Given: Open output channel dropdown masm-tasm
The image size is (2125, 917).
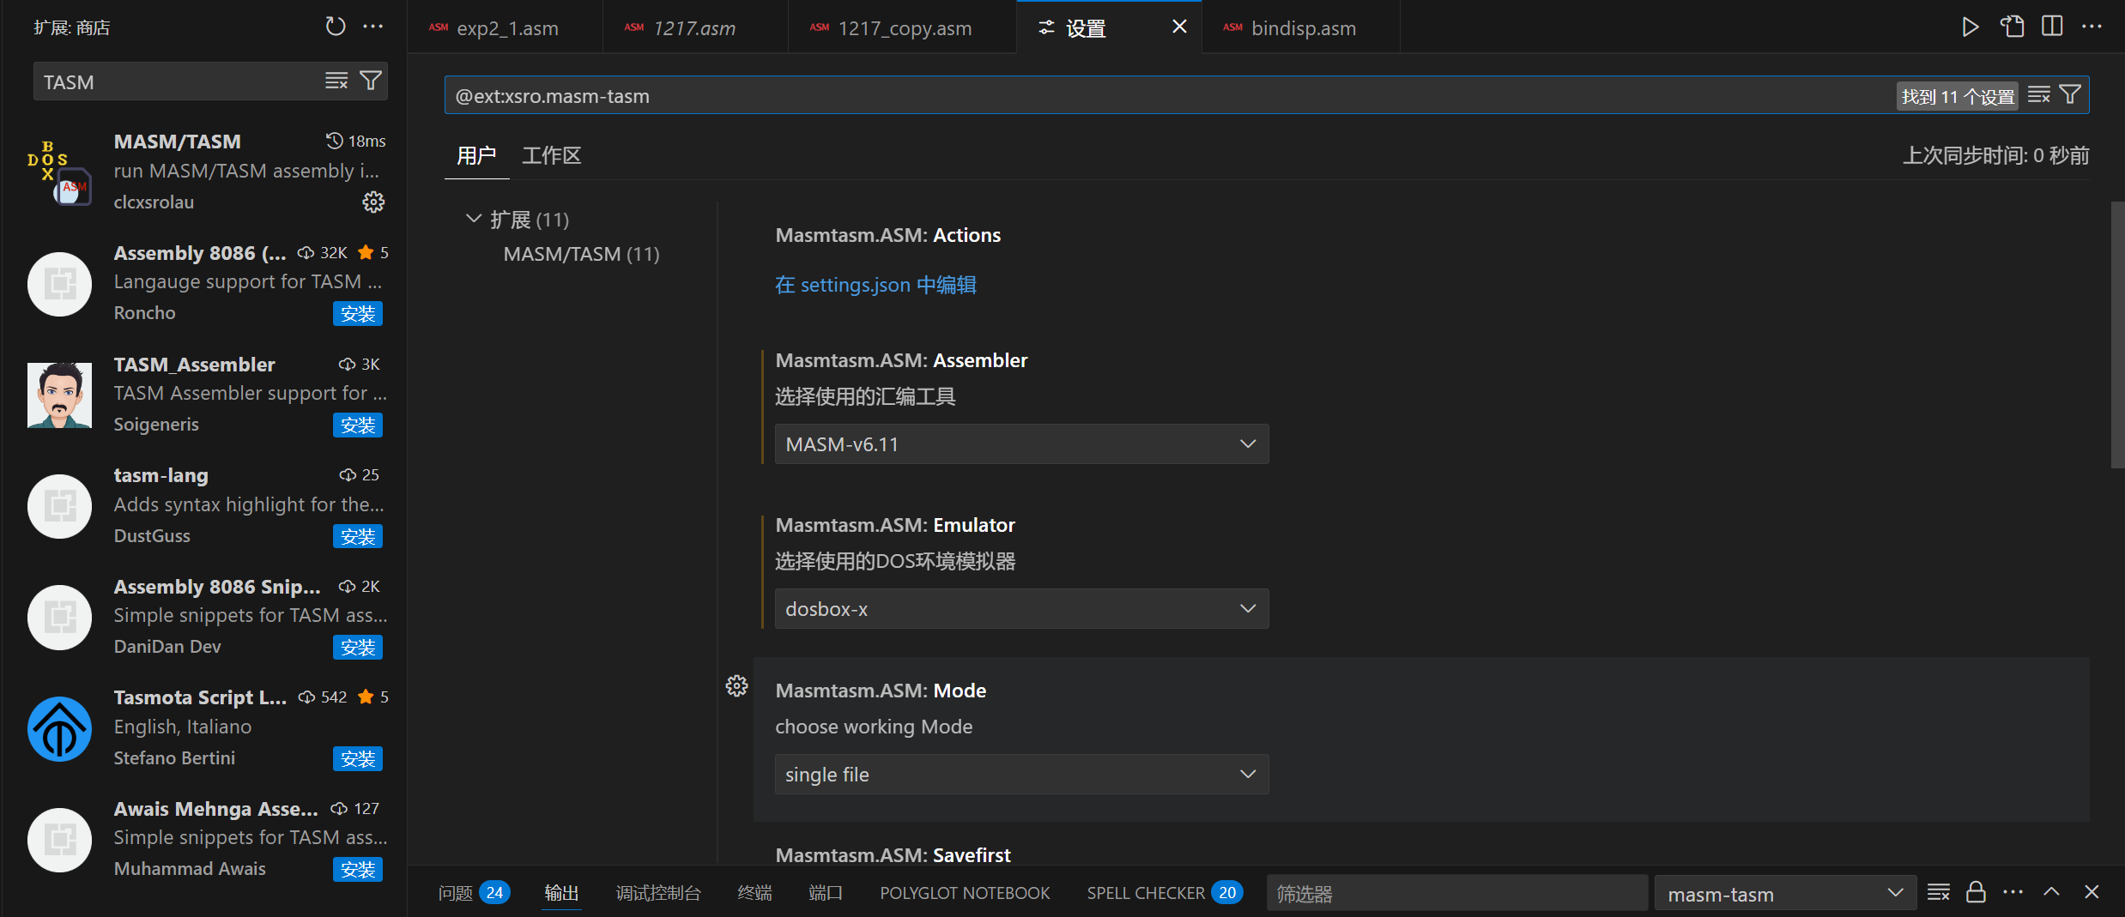Looking at the screenshot, I should point(1785,894).
